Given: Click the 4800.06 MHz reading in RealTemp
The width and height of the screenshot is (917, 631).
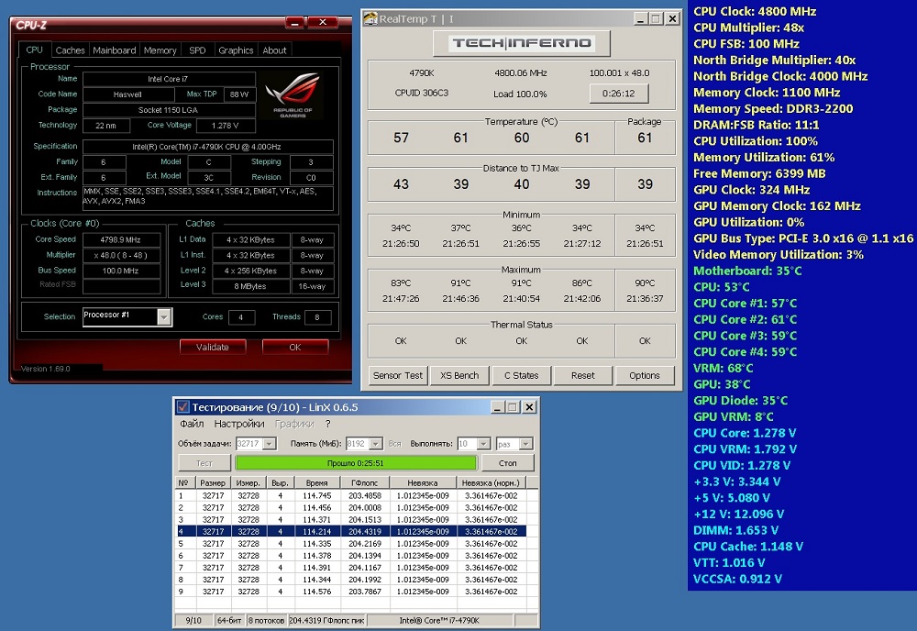Looking at the screenshot, I should (521, 73).
